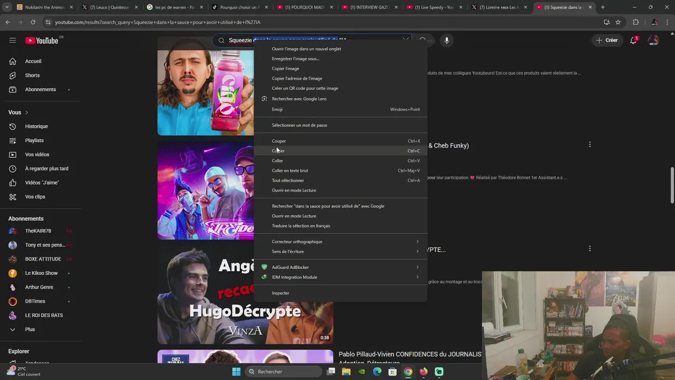Switch to the Live Speedy tab

434,7
